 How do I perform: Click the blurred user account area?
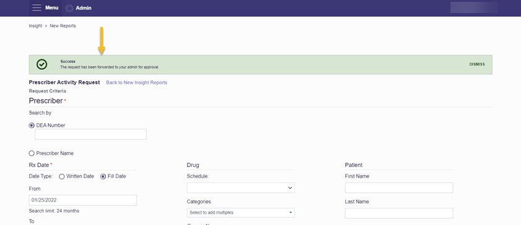point(474,7)
